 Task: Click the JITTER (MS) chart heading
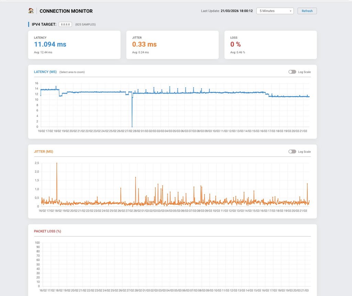pyautogui.click(x=44, y=152)
